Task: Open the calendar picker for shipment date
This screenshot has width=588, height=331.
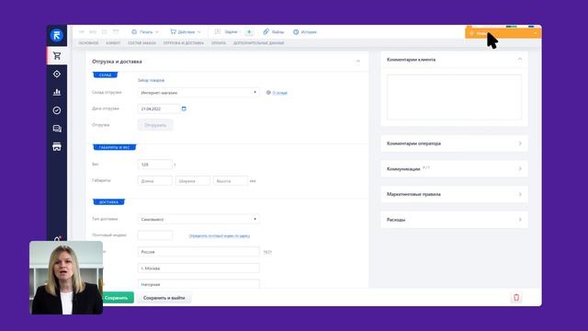Action: [x=184, y=108]
